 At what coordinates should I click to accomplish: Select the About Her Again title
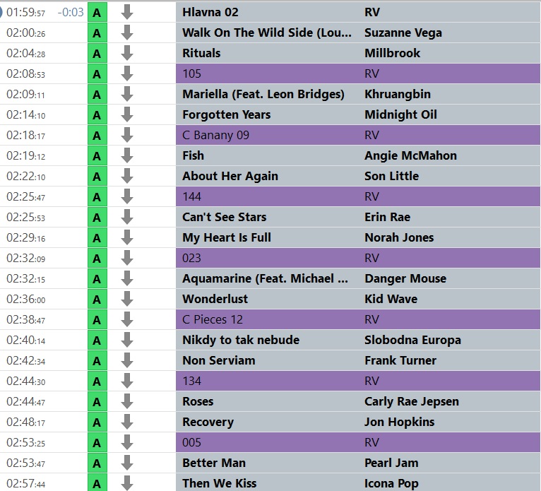pos(230,177)
